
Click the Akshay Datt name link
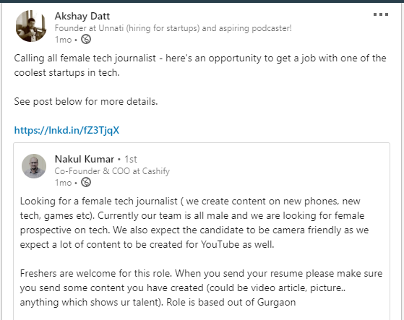(82, 16)
